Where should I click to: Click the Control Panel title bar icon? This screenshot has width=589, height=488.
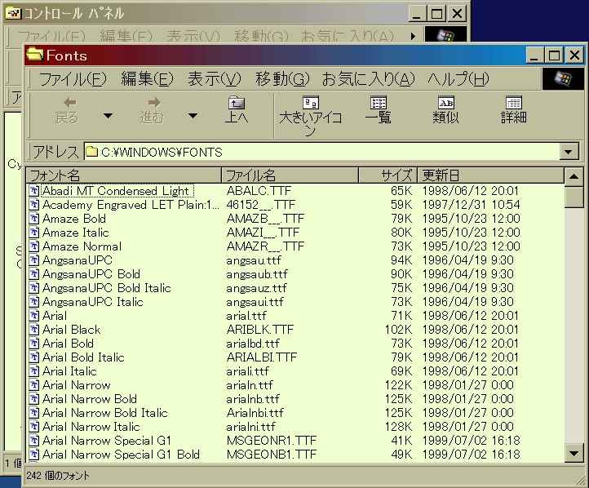14,14
